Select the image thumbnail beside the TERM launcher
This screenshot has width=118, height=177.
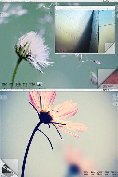coord(39,84)
